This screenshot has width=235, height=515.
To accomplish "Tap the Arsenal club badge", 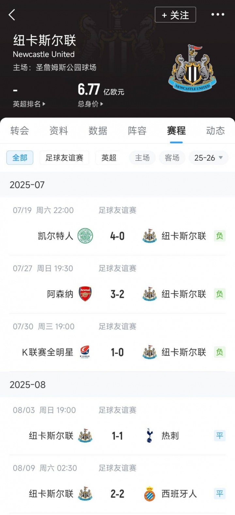I will (85, 294).
